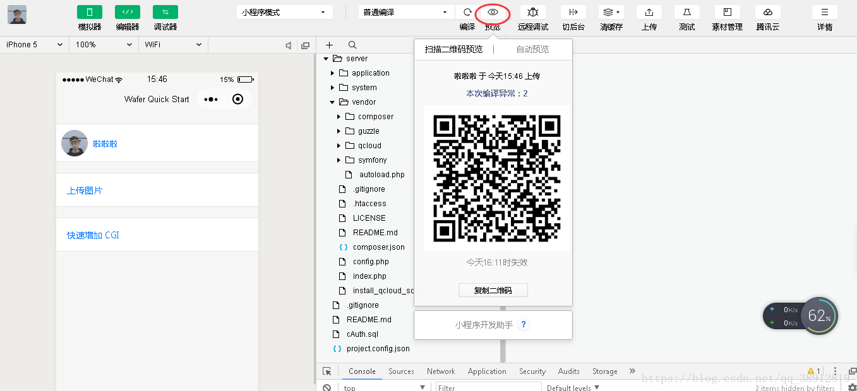Toggle the debugger panel button
857x391 pixels.
165,12
